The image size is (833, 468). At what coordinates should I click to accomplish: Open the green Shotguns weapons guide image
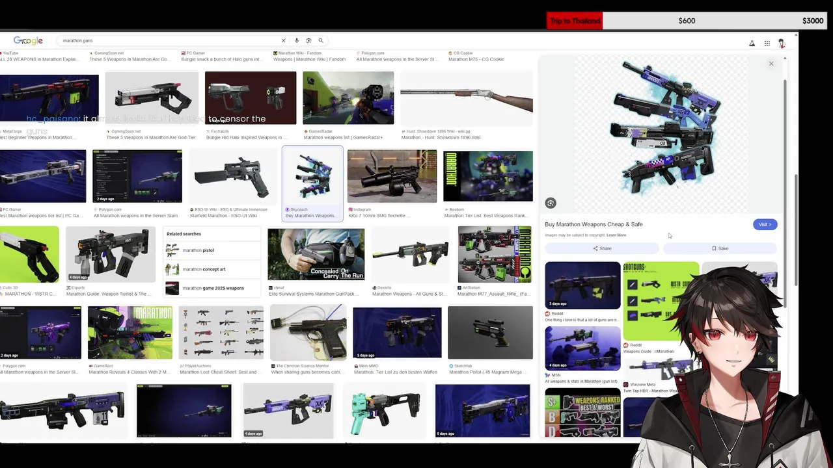pyautogui.click(x=661, y=300)
